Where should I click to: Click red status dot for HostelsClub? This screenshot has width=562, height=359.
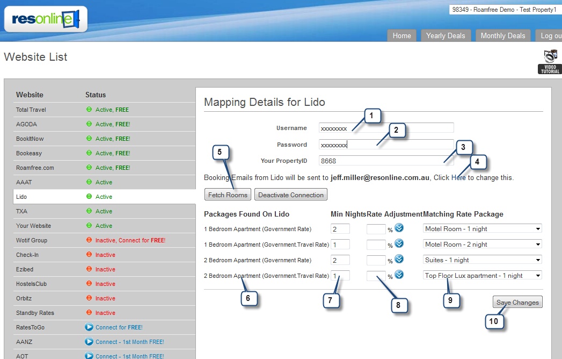point(89,284)
